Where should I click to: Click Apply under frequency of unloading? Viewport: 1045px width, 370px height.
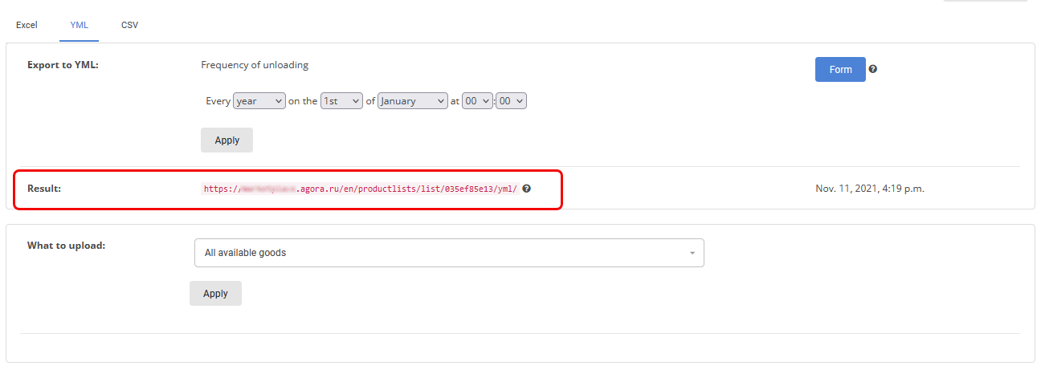click(227, 140)
